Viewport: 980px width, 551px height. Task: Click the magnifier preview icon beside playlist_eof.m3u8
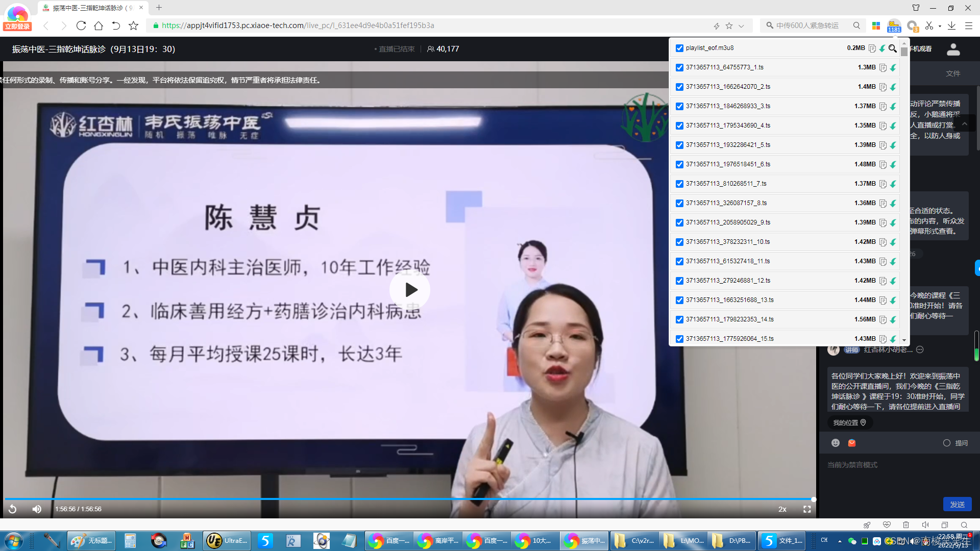(893, 48)
